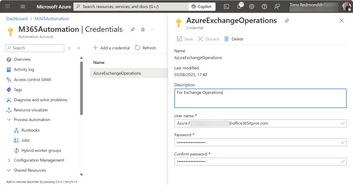
Task: Click the User name field
Action: [260, 123]
